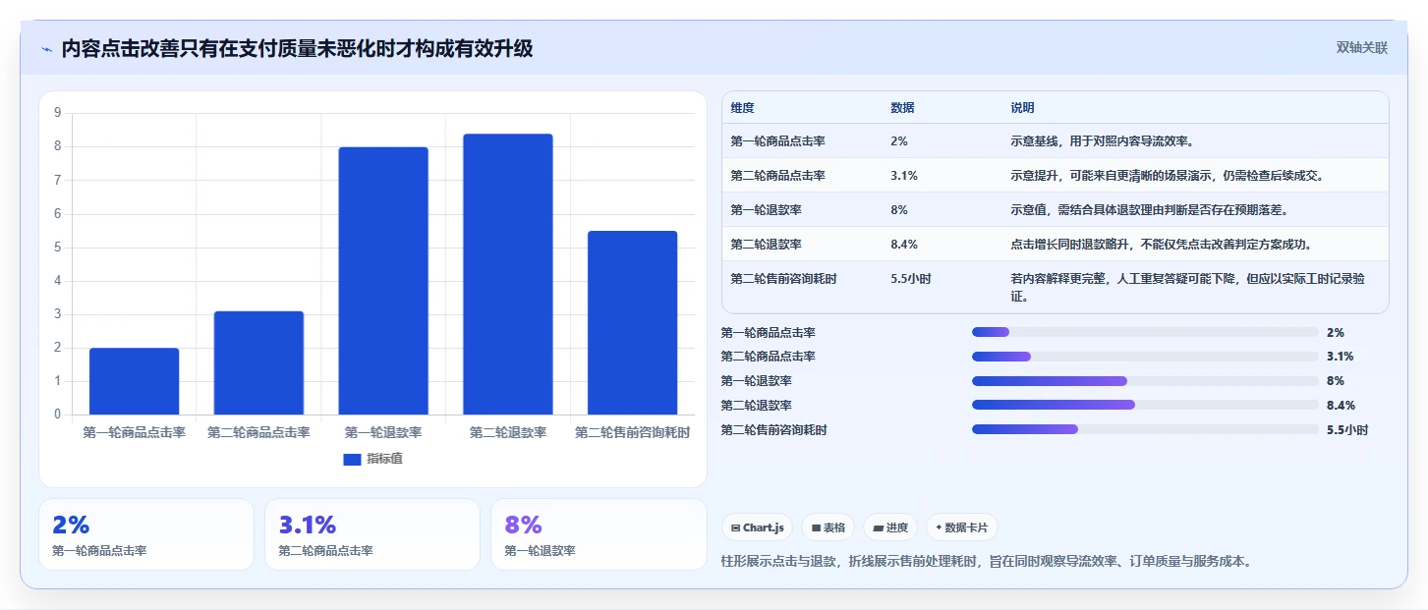Image resolution: width=1428 pixels, height=610 pixels.
Task: Click 第一轮商品点击率 in the table's first column
Action: pyautogui.click(x=777, y=141)
